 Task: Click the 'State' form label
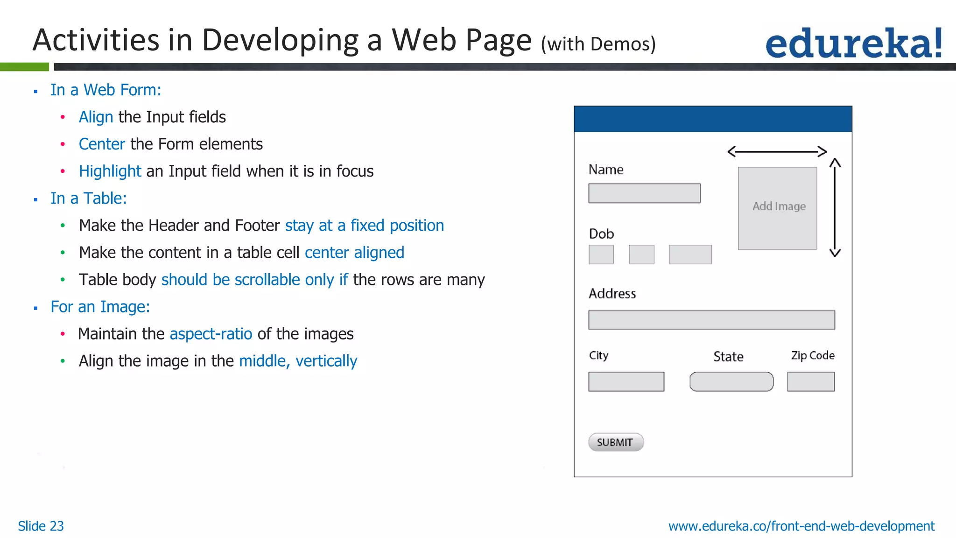[728, 357]
